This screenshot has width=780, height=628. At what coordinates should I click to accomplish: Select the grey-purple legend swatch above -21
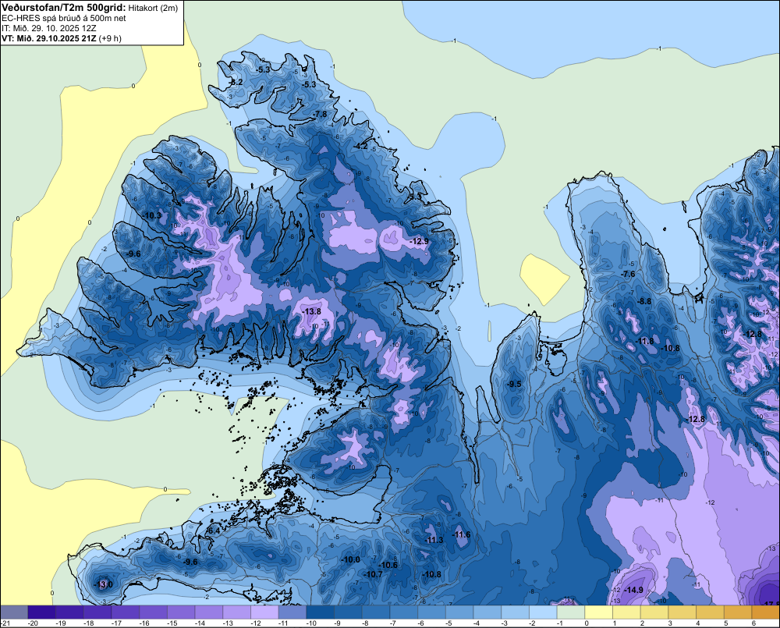click(14, 612)
